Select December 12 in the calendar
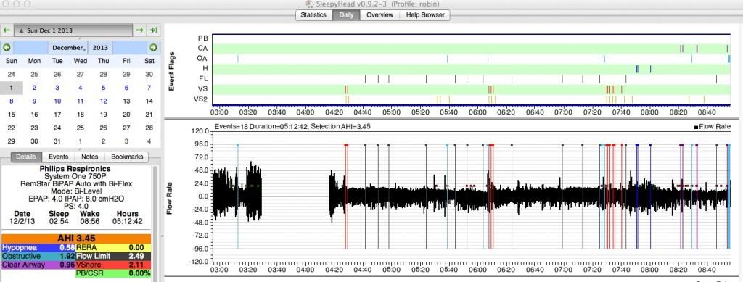Screen dimensions: 743x282 (x=103, y=101)
